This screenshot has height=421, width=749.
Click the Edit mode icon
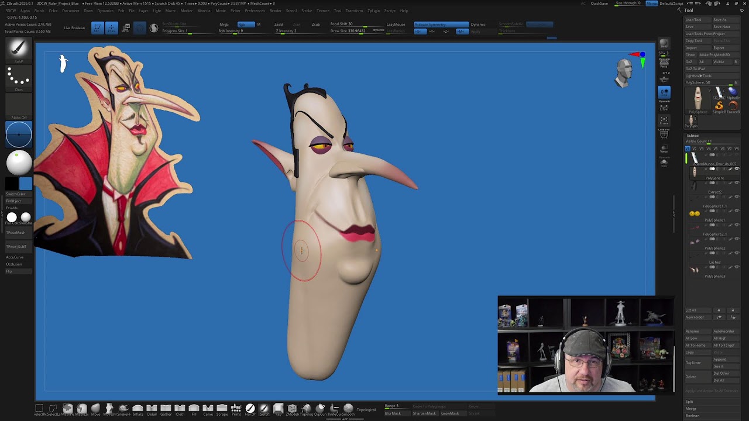click(x=97, y=27)
